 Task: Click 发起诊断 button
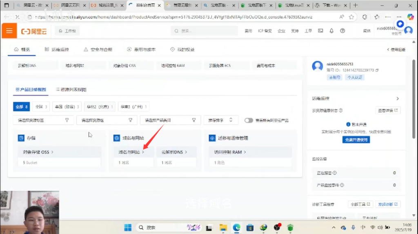[x=388, y=204]
